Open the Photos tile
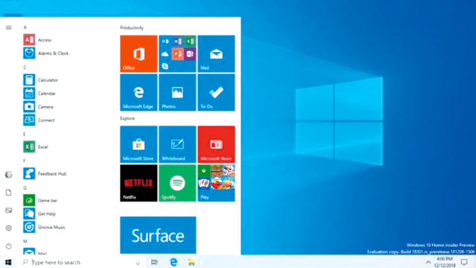Screen dimensions: 476x268 click(x=177, y=92)
